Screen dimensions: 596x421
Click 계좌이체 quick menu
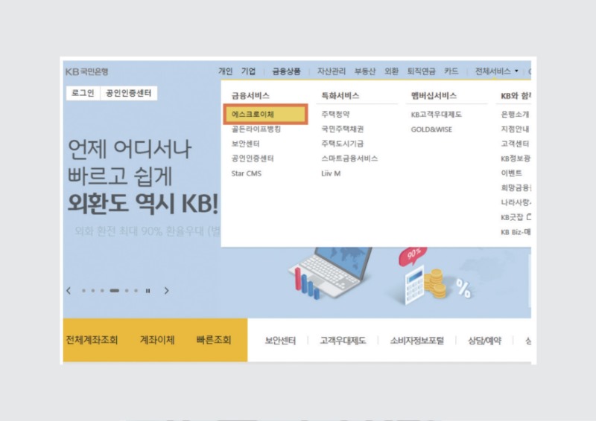[156, 340]
